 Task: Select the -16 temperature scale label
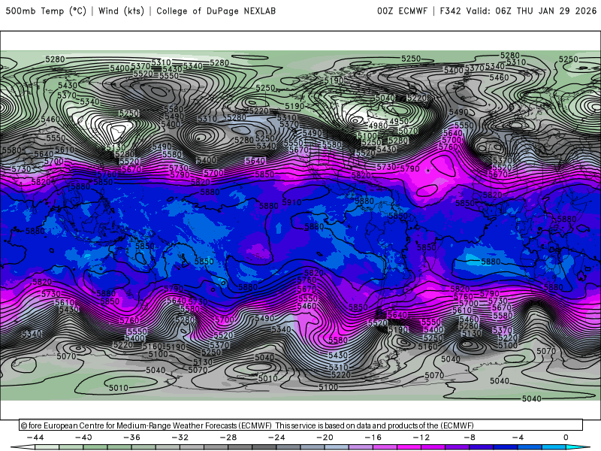click(x=373, y=437)
